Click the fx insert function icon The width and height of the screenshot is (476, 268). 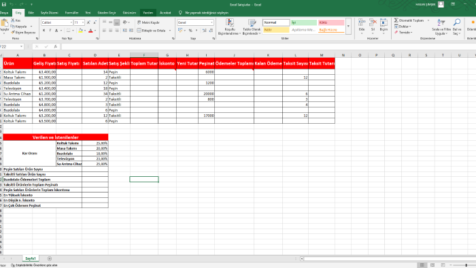pyautogui.click(x=56, y=46)
